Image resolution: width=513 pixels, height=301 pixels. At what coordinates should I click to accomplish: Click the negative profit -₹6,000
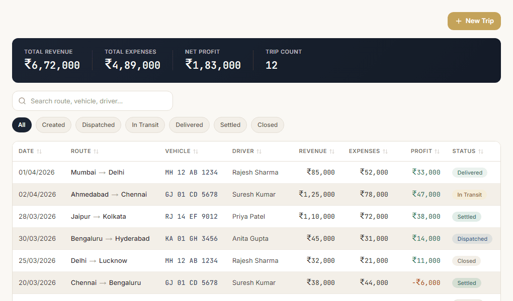click(x=426, y=283)
